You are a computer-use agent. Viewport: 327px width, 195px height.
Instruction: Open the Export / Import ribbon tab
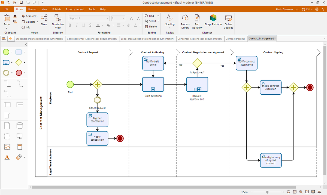point(75,9)
